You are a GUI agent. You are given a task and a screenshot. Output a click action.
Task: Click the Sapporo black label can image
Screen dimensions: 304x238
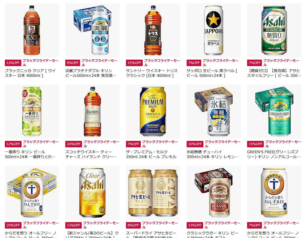coord(213,30)
